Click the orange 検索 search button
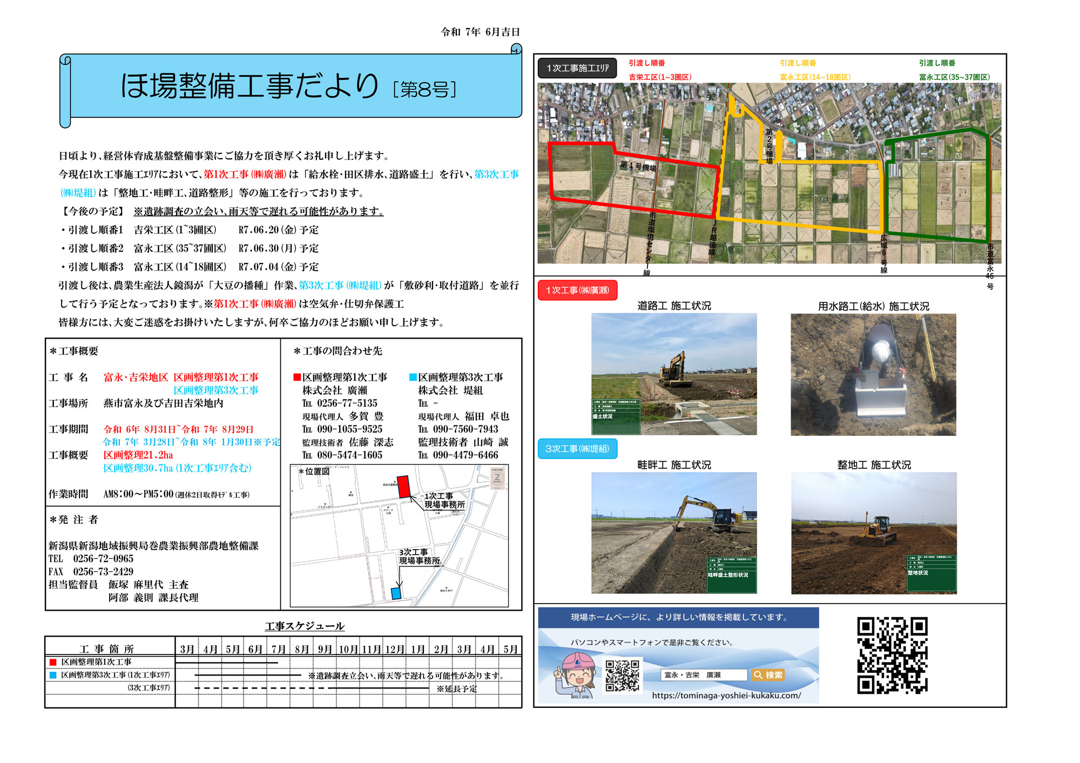Image resolution: width=1080 pixels, height=763 pixels. 768,675
